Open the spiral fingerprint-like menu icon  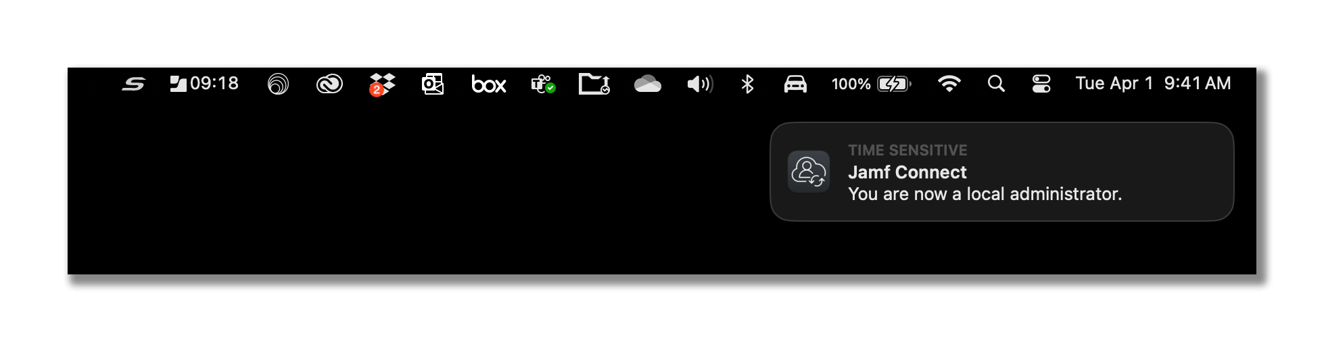coord(278,84)
